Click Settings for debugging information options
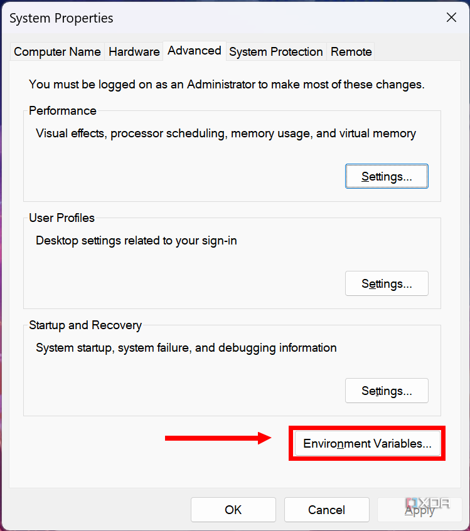Viewport: 470px width, 531px height. pyautogui.click(x=387, y=391)
